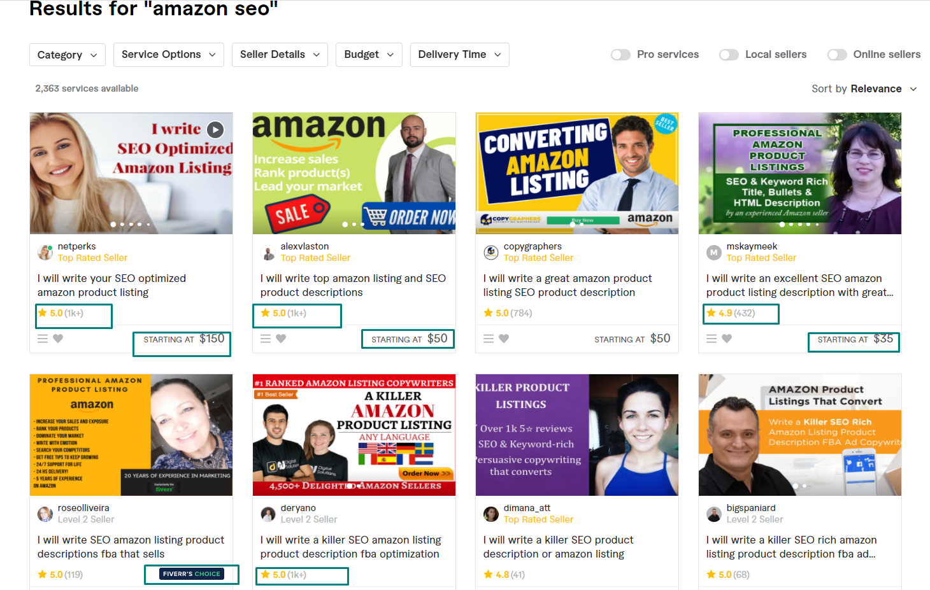This screenshot has height=590, width=930.
Task: Toggle Online sellers filter on
Action: pos(837,55)
